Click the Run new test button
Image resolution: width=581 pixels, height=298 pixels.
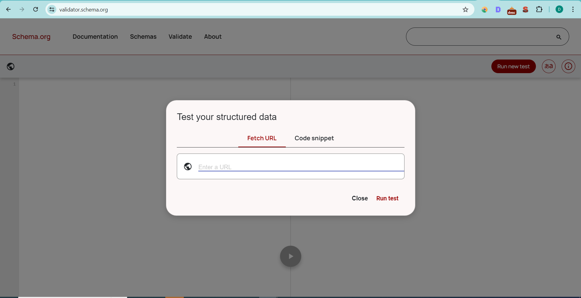513,66
